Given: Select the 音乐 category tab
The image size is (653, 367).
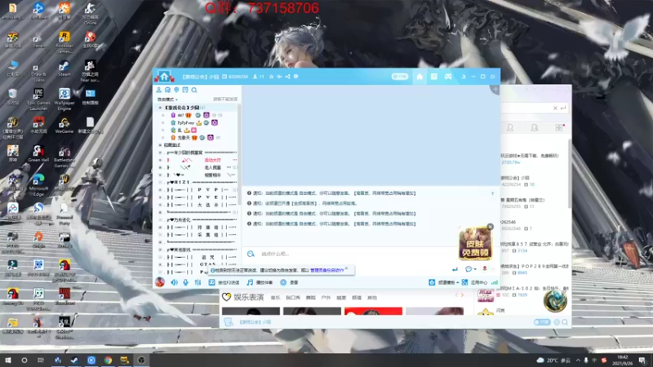Looking at the screenshot, I should click(x=275, y=298).
